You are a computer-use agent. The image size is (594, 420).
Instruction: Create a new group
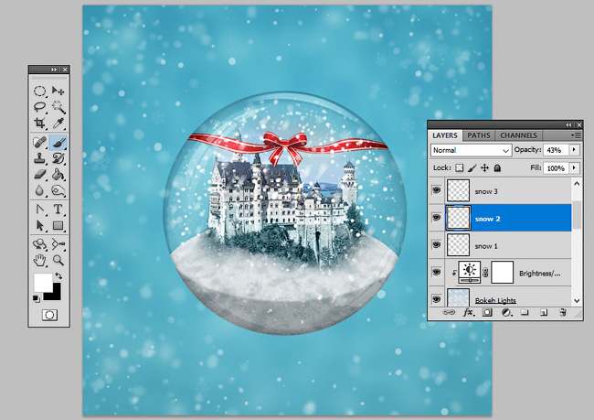(525, 312)
